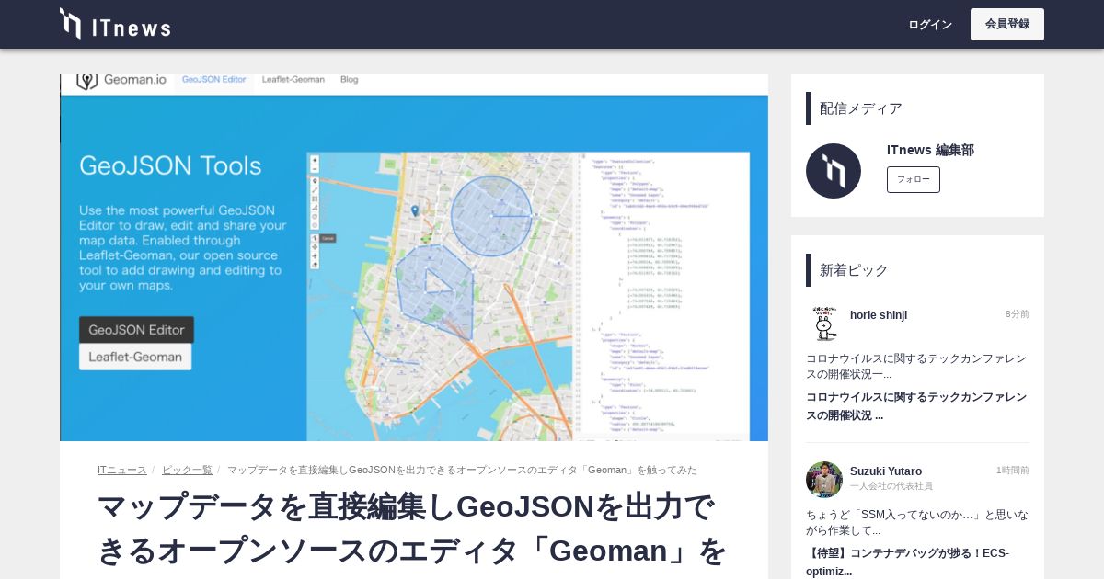This screenshot has width=1104, height=579.
Task: Click the 8分前 timestamp
Action: coord(1018,314)
